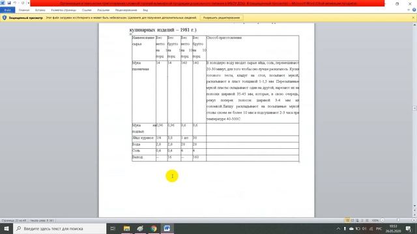The image size is (417, 234).
Task: Open the Рецензирование ribbon tab
Action: pos(126,10)
